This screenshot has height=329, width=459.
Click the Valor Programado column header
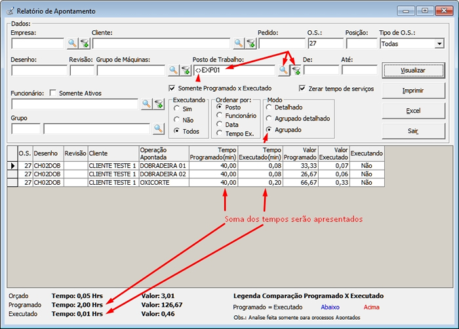(300, 153)
